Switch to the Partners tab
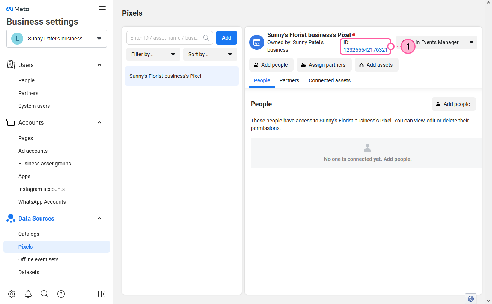Screen dimensions: 492x304 [x=289, y=80]
